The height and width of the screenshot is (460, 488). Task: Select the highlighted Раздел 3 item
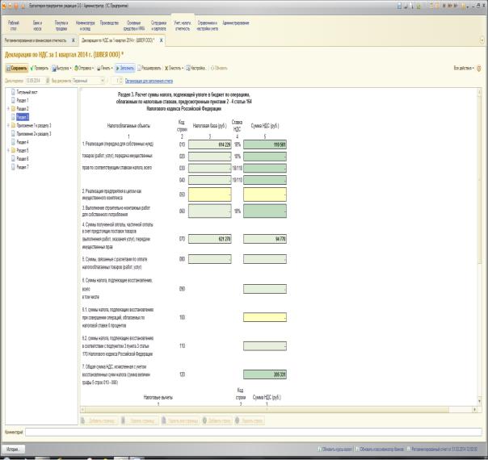click(23, 117)
